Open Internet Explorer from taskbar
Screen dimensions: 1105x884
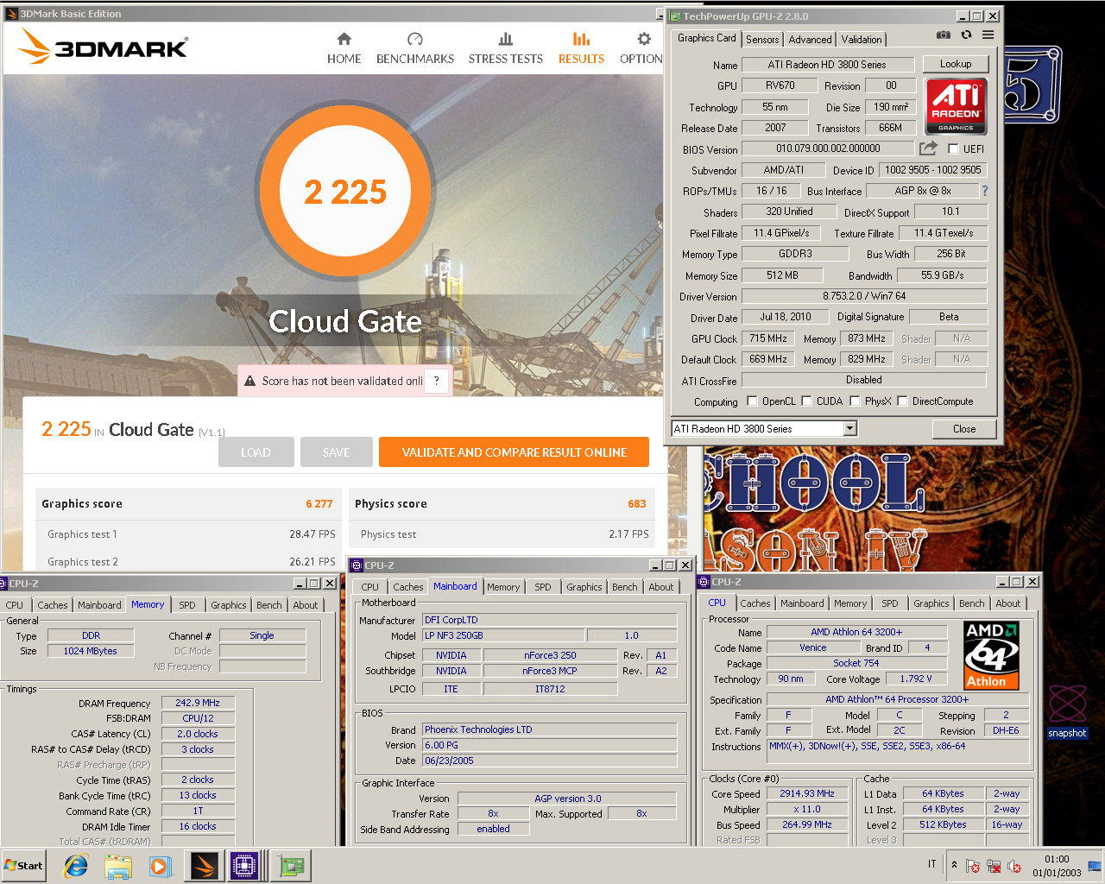tap(76, 866)
